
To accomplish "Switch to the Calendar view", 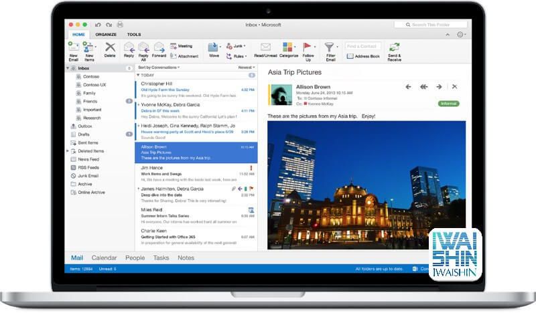I will click(105, 257).
